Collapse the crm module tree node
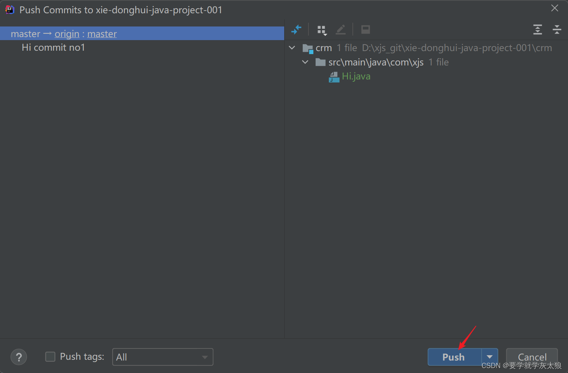The image size is (568, 373). click(x=292, y=48)
